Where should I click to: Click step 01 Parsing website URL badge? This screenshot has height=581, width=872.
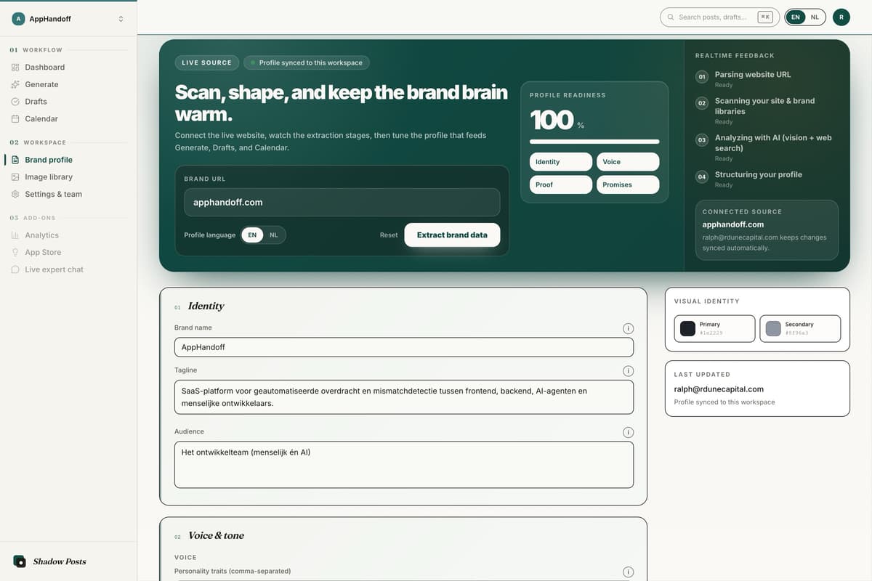(x=702, y=76)
